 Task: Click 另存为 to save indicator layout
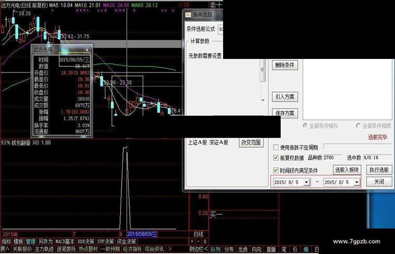(x=45, y=241)
